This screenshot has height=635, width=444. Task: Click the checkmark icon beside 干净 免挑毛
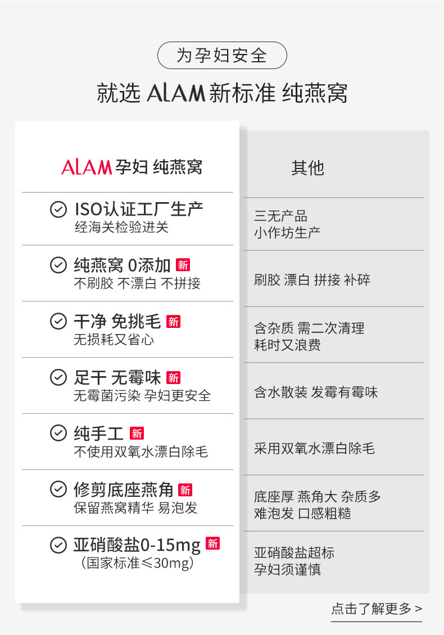click(58, 322)
